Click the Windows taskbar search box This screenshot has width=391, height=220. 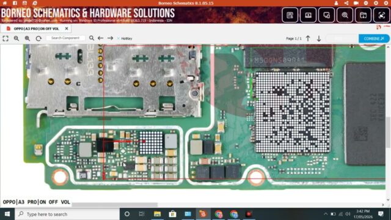(67, 214)
